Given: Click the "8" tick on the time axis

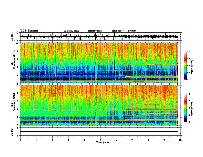Looking at the screenshot, I should 148,140.
